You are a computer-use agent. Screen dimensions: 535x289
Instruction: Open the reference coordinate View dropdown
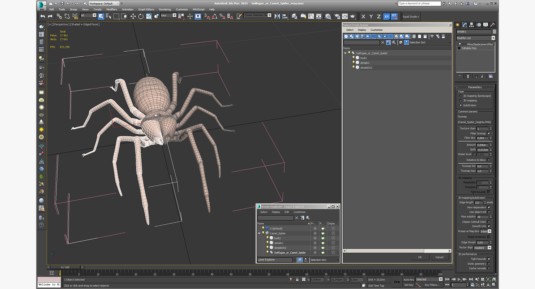(168, 16)
